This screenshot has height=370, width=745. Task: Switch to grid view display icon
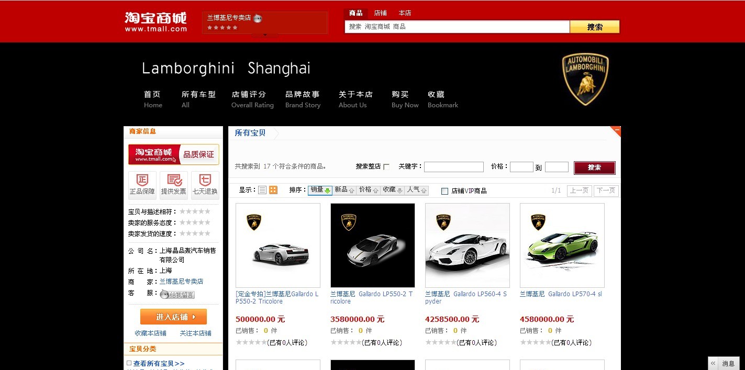273,190
